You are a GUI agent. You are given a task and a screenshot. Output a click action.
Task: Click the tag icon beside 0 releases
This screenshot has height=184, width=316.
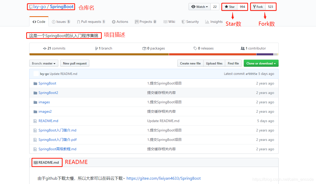[x=195, y=48]
